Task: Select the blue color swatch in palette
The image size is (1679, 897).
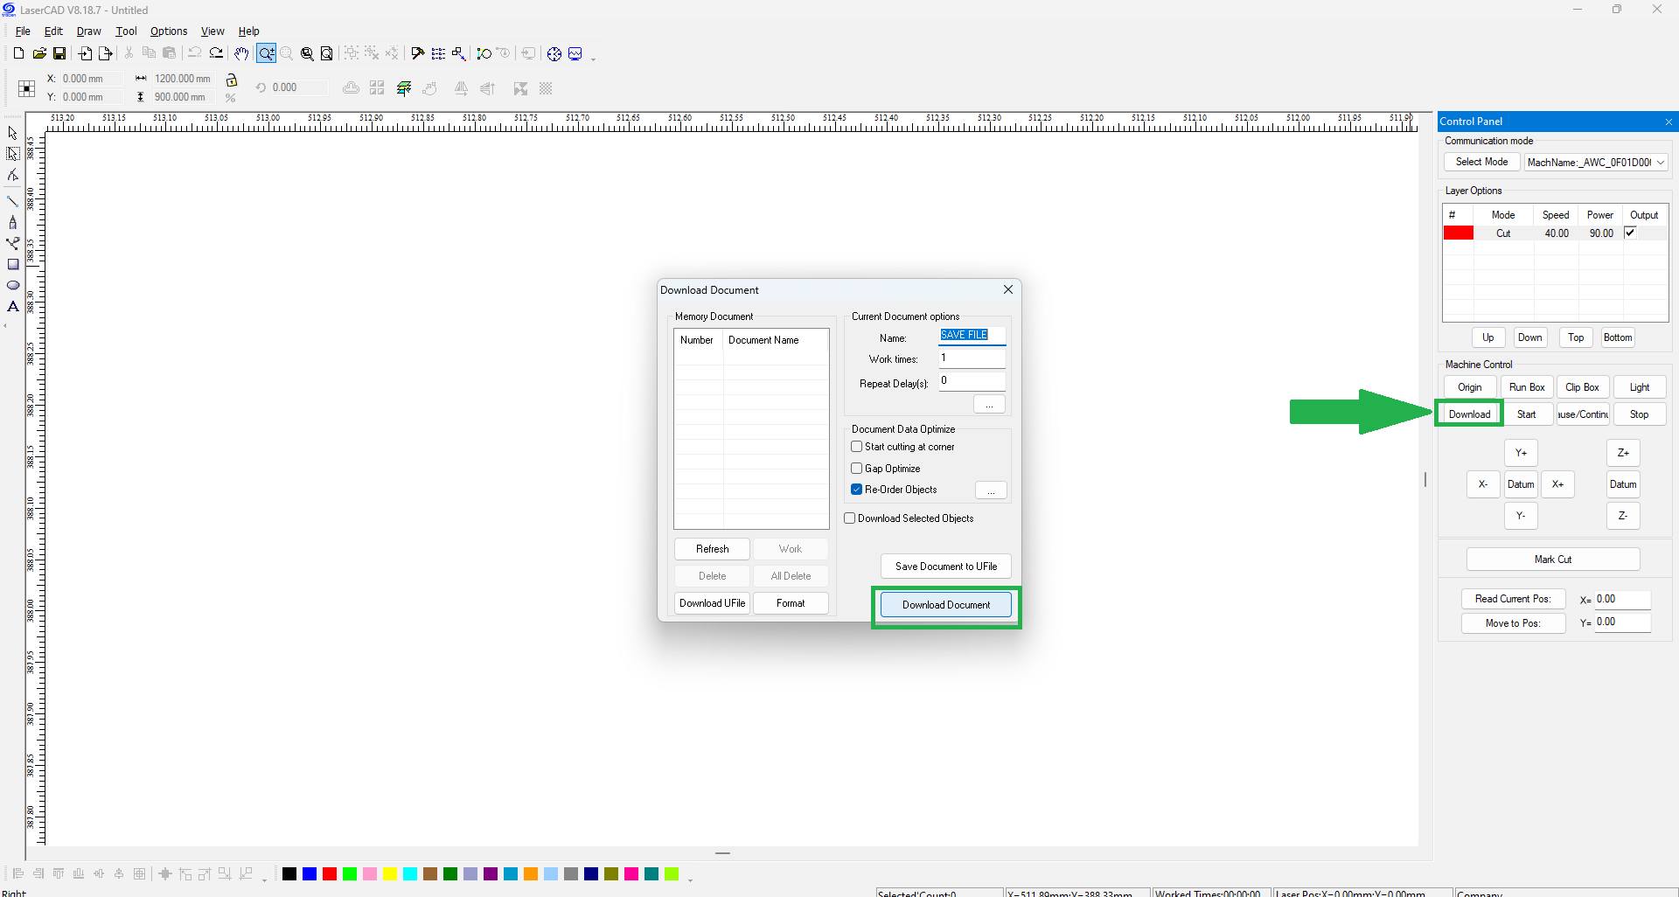Action: (x=310, y=874)
